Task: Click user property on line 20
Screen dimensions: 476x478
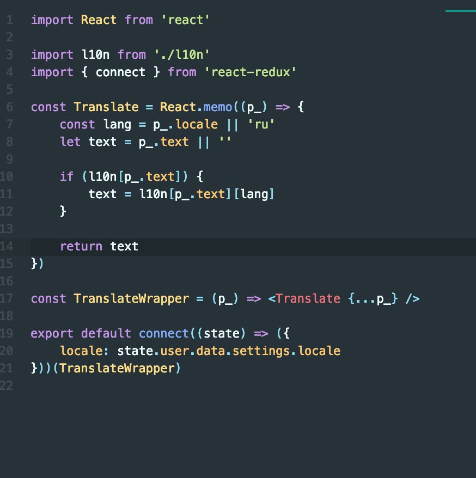Action: (174, 351)
